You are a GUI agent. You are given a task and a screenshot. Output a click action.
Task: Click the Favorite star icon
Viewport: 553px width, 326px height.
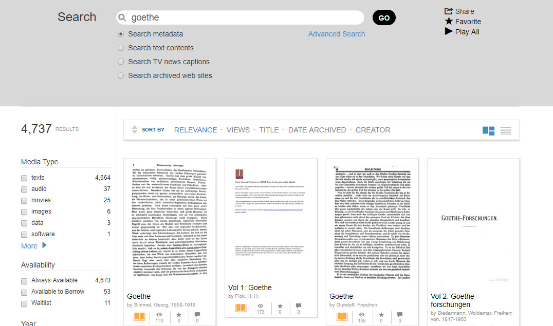[449, 21]
